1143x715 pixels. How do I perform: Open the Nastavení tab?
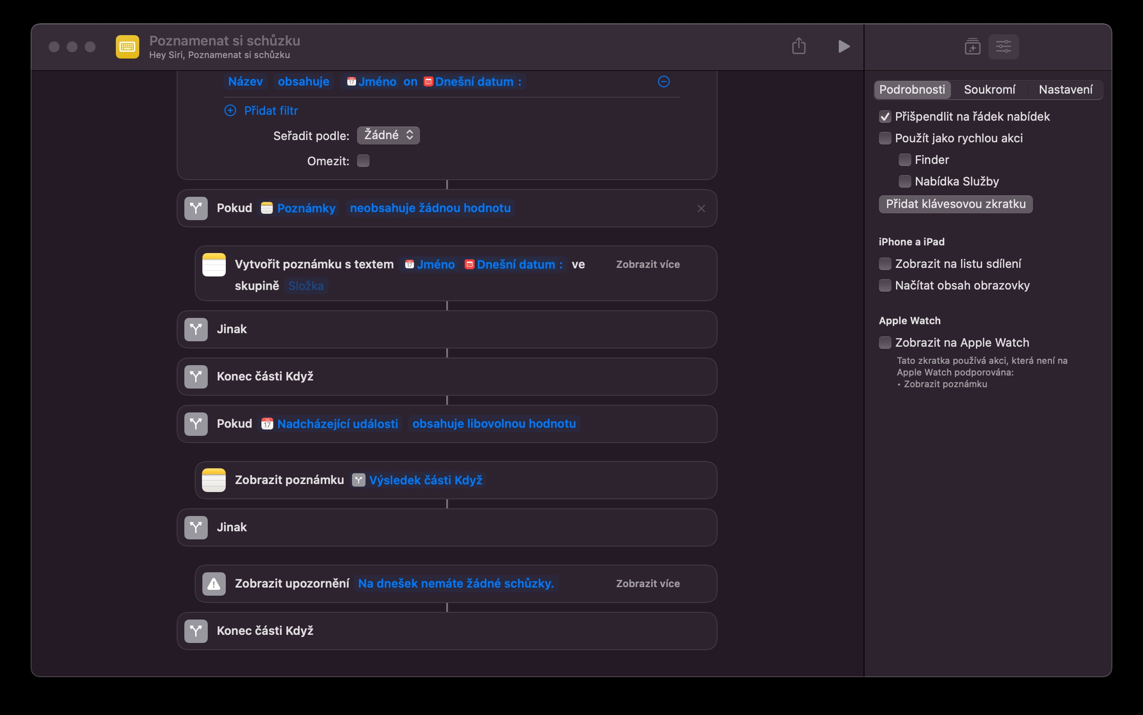[1065, 89]
